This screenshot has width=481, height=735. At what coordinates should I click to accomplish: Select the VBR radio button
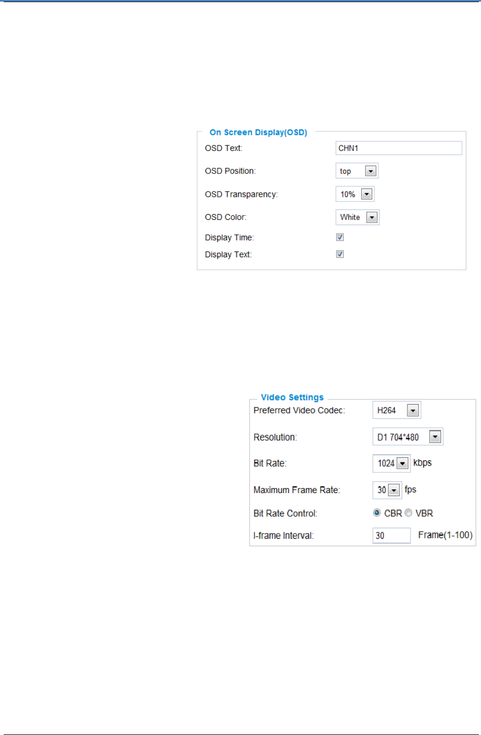408,513
